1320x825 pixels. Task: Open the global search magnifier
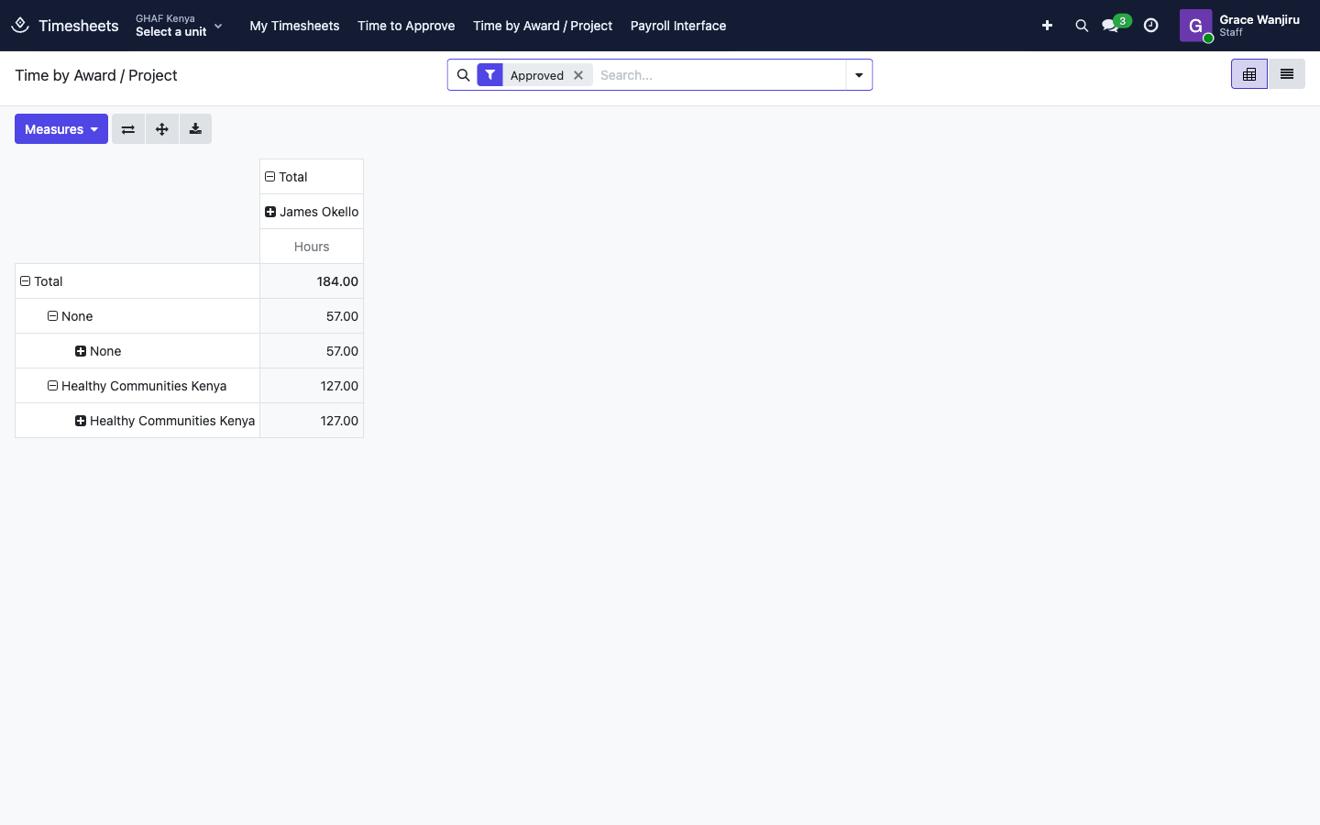pos(1082,26)
